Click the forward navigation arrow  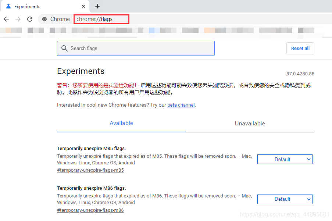[18, 19]
